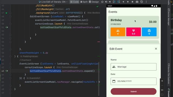Screen dimensions: 173x97
Task: Click the calendar icon in Date field
Action: tap(114, 81)
